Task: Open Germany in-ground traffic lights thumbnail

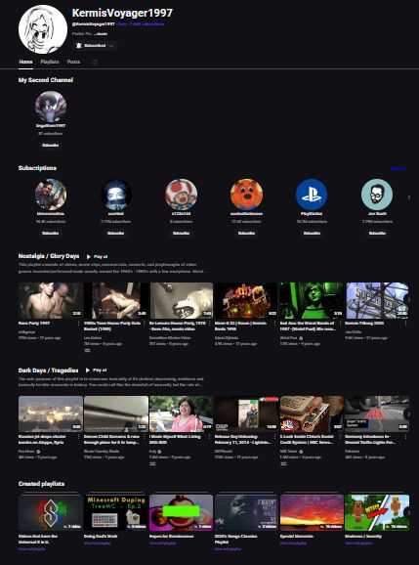Action: point(377,413)
